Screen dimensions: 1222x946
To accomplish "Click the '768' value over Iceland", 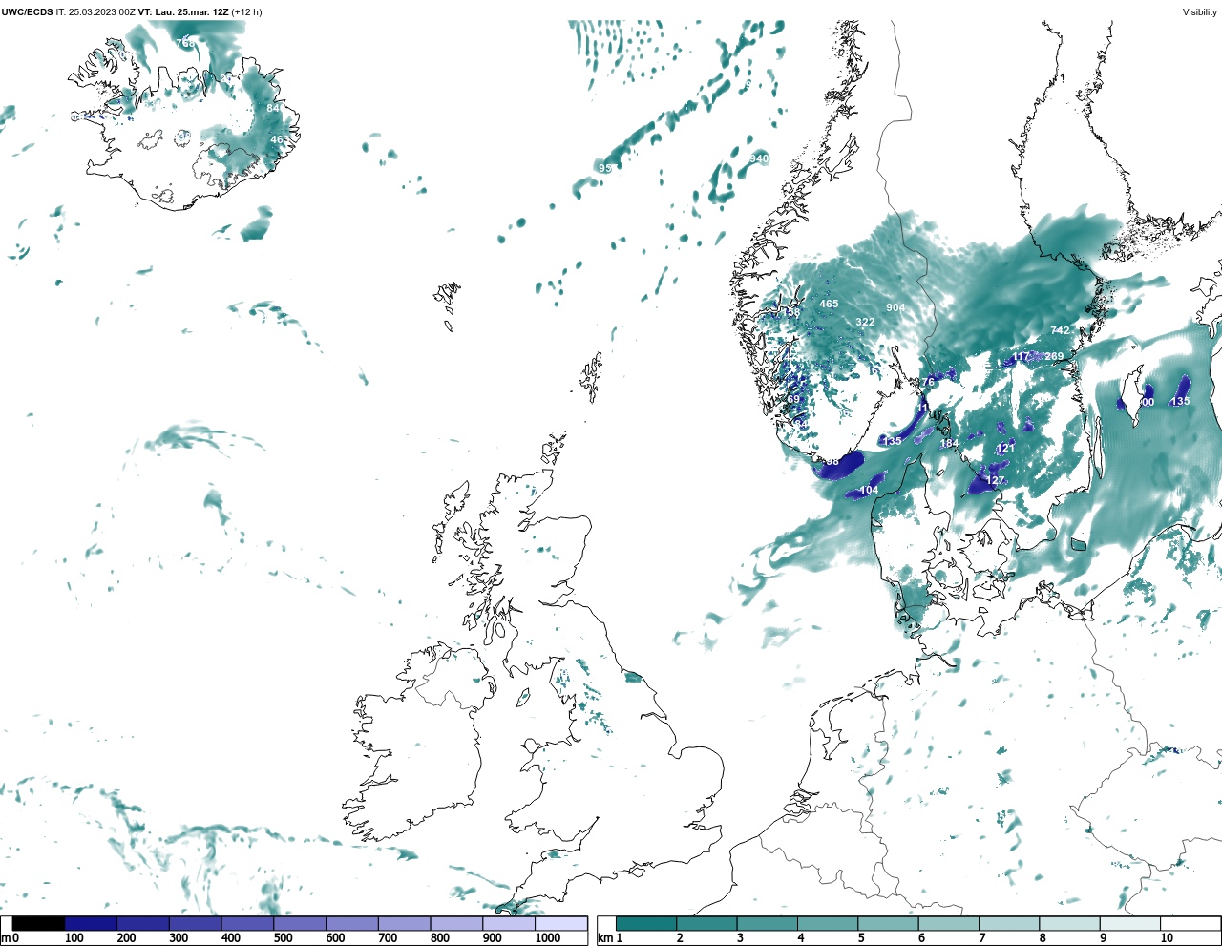I will coord(185,43).
